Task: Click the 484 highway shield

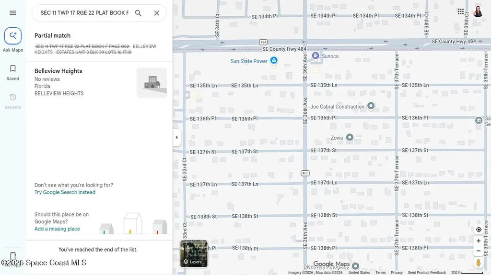Action: [263, 42]
